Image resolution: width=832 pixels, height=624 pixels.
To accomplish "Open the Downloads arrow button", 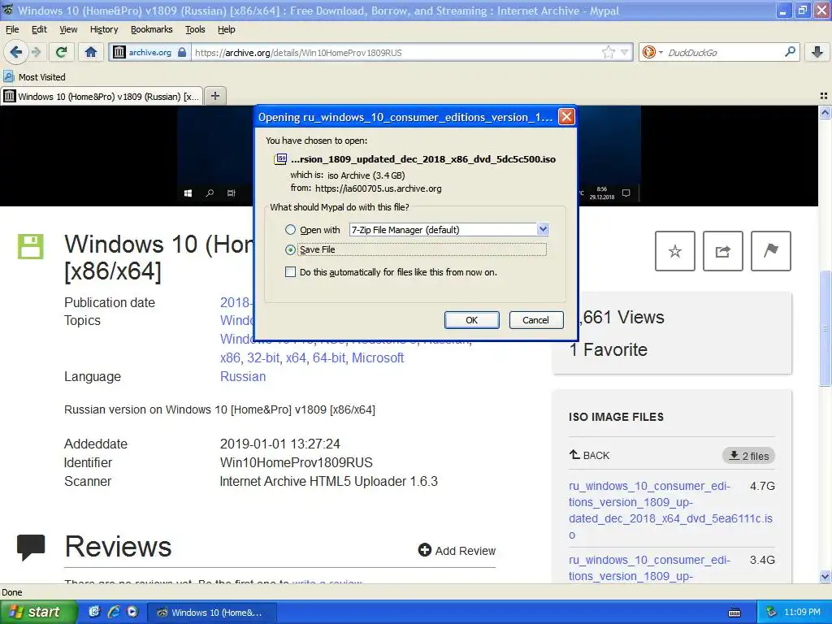I will click(x=817, y=52).
